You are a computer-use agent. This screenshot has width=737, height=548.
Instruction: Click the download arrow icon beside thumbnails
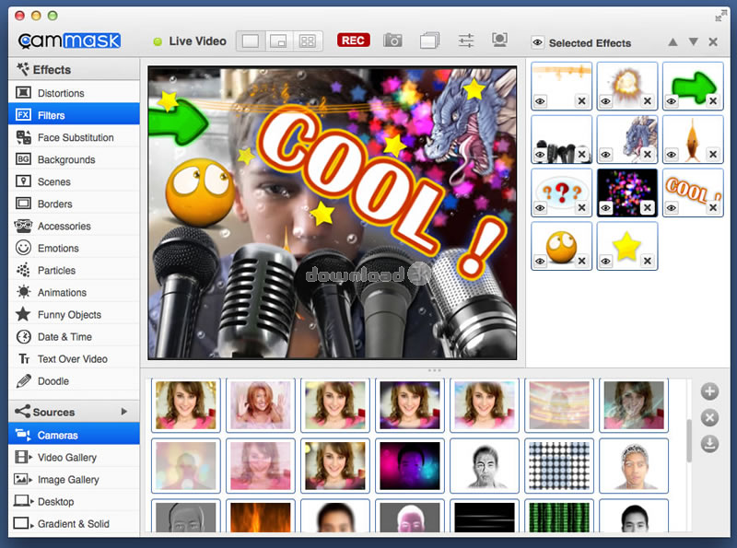pyautogui.click(x=709, y=444)
